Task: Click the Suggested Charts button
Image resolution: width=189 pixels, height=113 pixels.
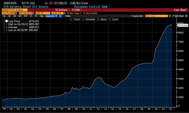Action: (41, 10)
